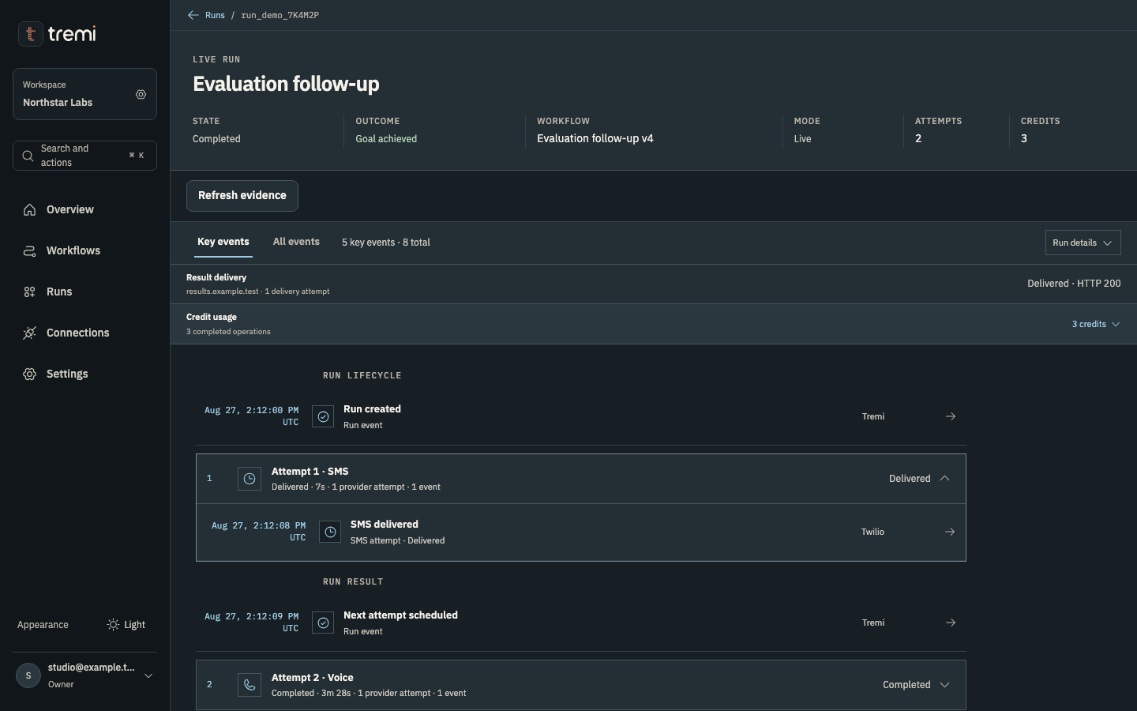1137x711 pixels.
Task: Open Connections in the sidebar
Action: tap(84, 333)
